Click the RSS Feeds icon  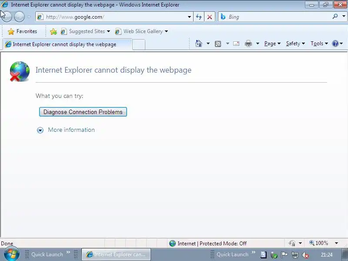click(x=218, y=44)
